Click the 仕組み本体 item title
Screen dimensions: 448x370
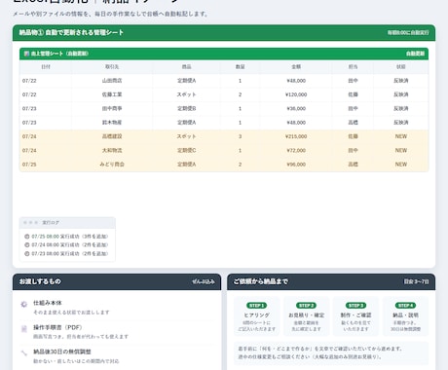(48, 303)
